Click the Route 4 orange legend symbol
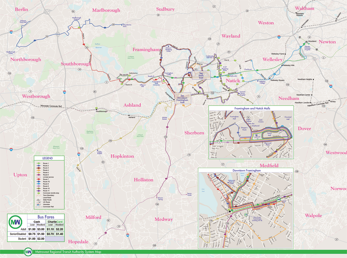347x258 pixels. tap(38, 170)
